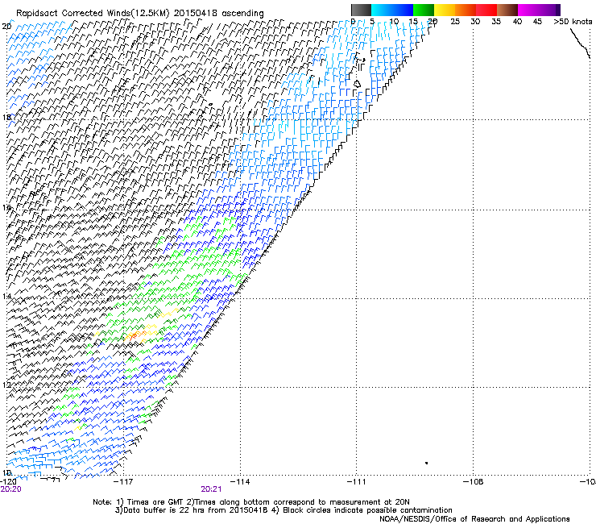Click the '14' latitude axis label
596x524 pixels.
point(6,296)
